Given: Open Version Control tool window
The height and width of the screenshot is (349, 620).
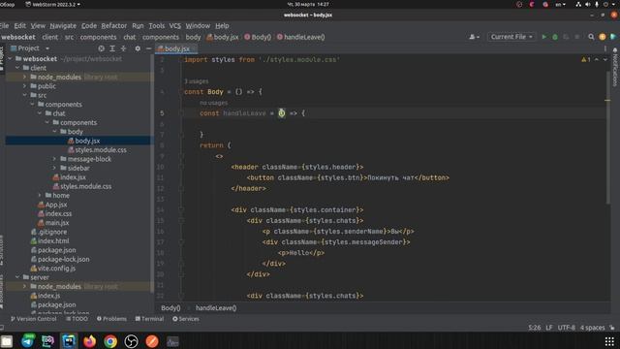Looking at the screenshot, I should pyautogui.click(x=34, y=319).
